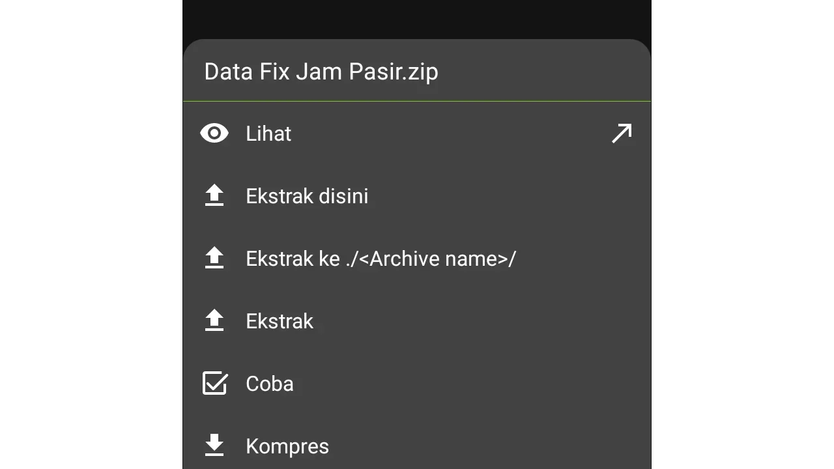Click the upload icon for Ekstrak ke Archive name

pyautogui.click(x=214, y=259)
